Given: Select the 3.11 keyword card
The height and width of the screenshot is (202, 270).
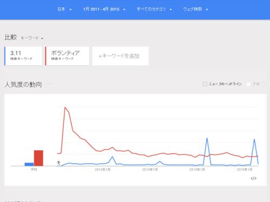Looking at the screenshot, I should click(23, 56).
